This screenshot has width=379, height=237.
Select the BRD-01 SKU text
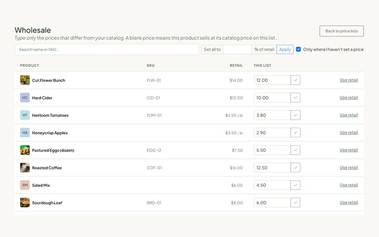click(154, 203)
